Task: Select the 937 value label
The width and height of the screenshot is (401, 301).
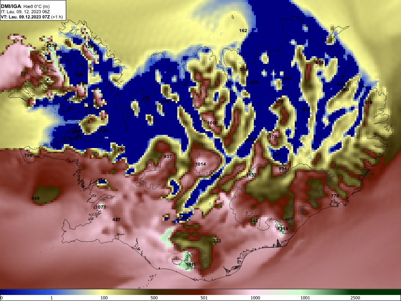Action: coord(168,157)
